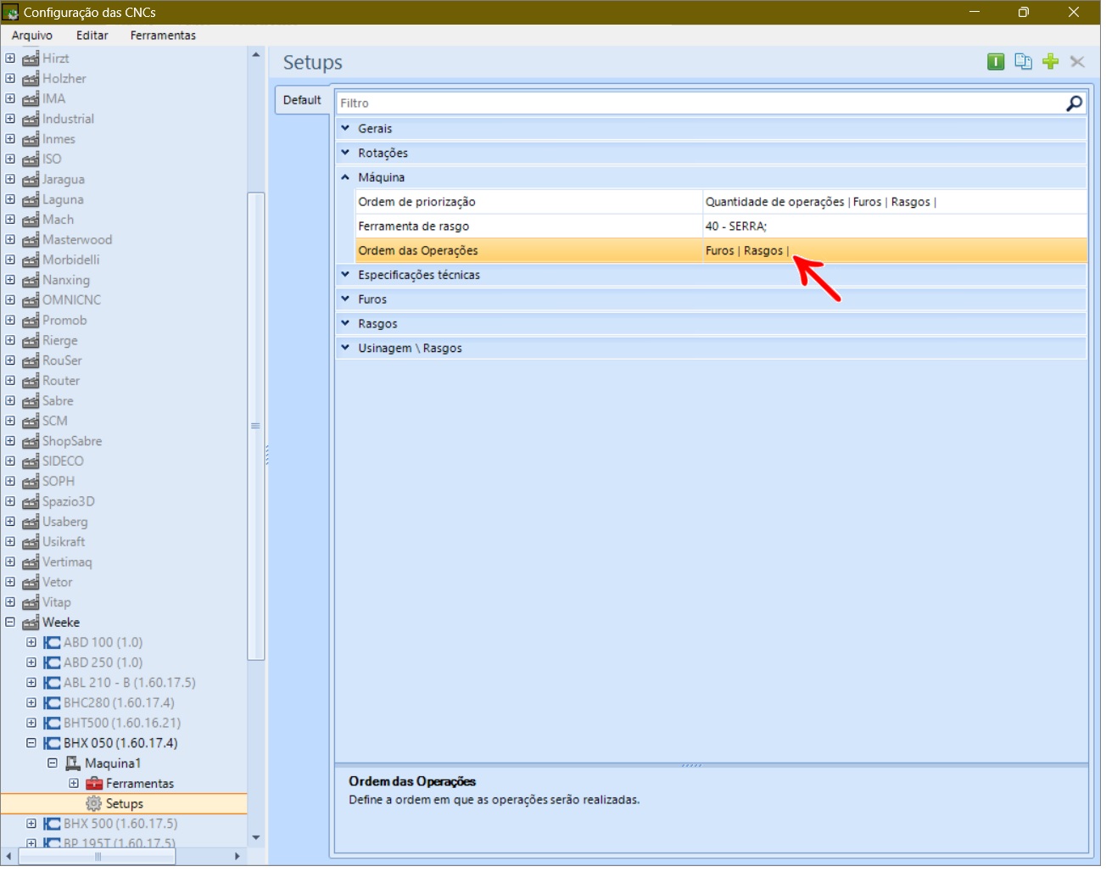This screenshot has height=872, width=1106.
Task: Click the factory icon beside SIDECO
Action: pos(31,461)
